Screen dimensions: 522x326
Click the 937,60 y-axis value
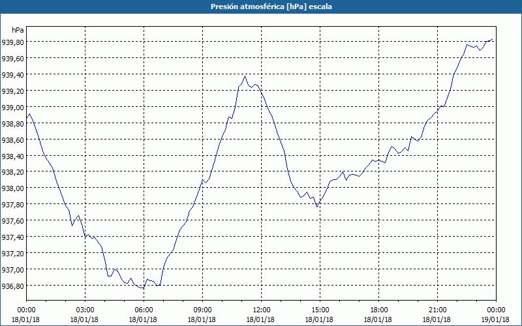12,221
